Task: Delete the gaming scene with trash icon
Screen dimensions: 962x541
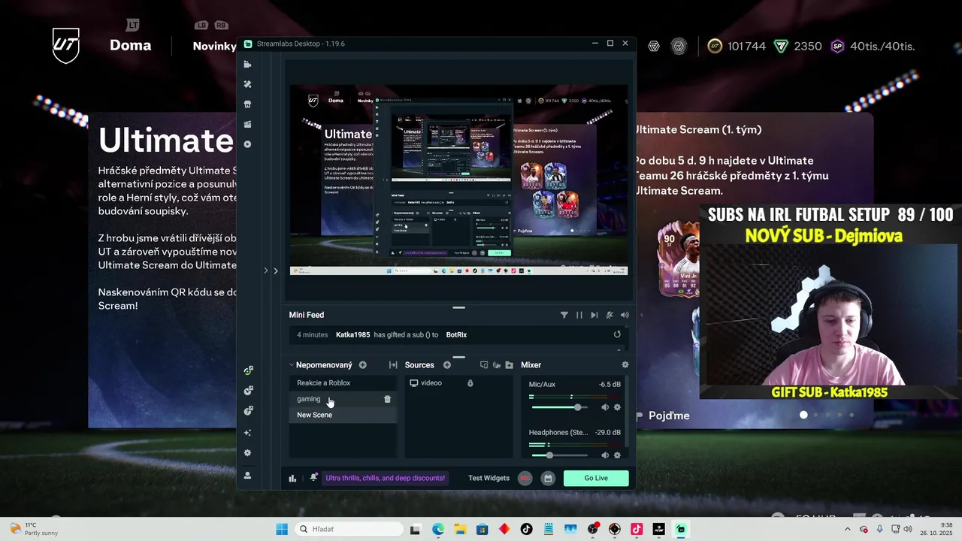Action: click(x=387, y=399)
